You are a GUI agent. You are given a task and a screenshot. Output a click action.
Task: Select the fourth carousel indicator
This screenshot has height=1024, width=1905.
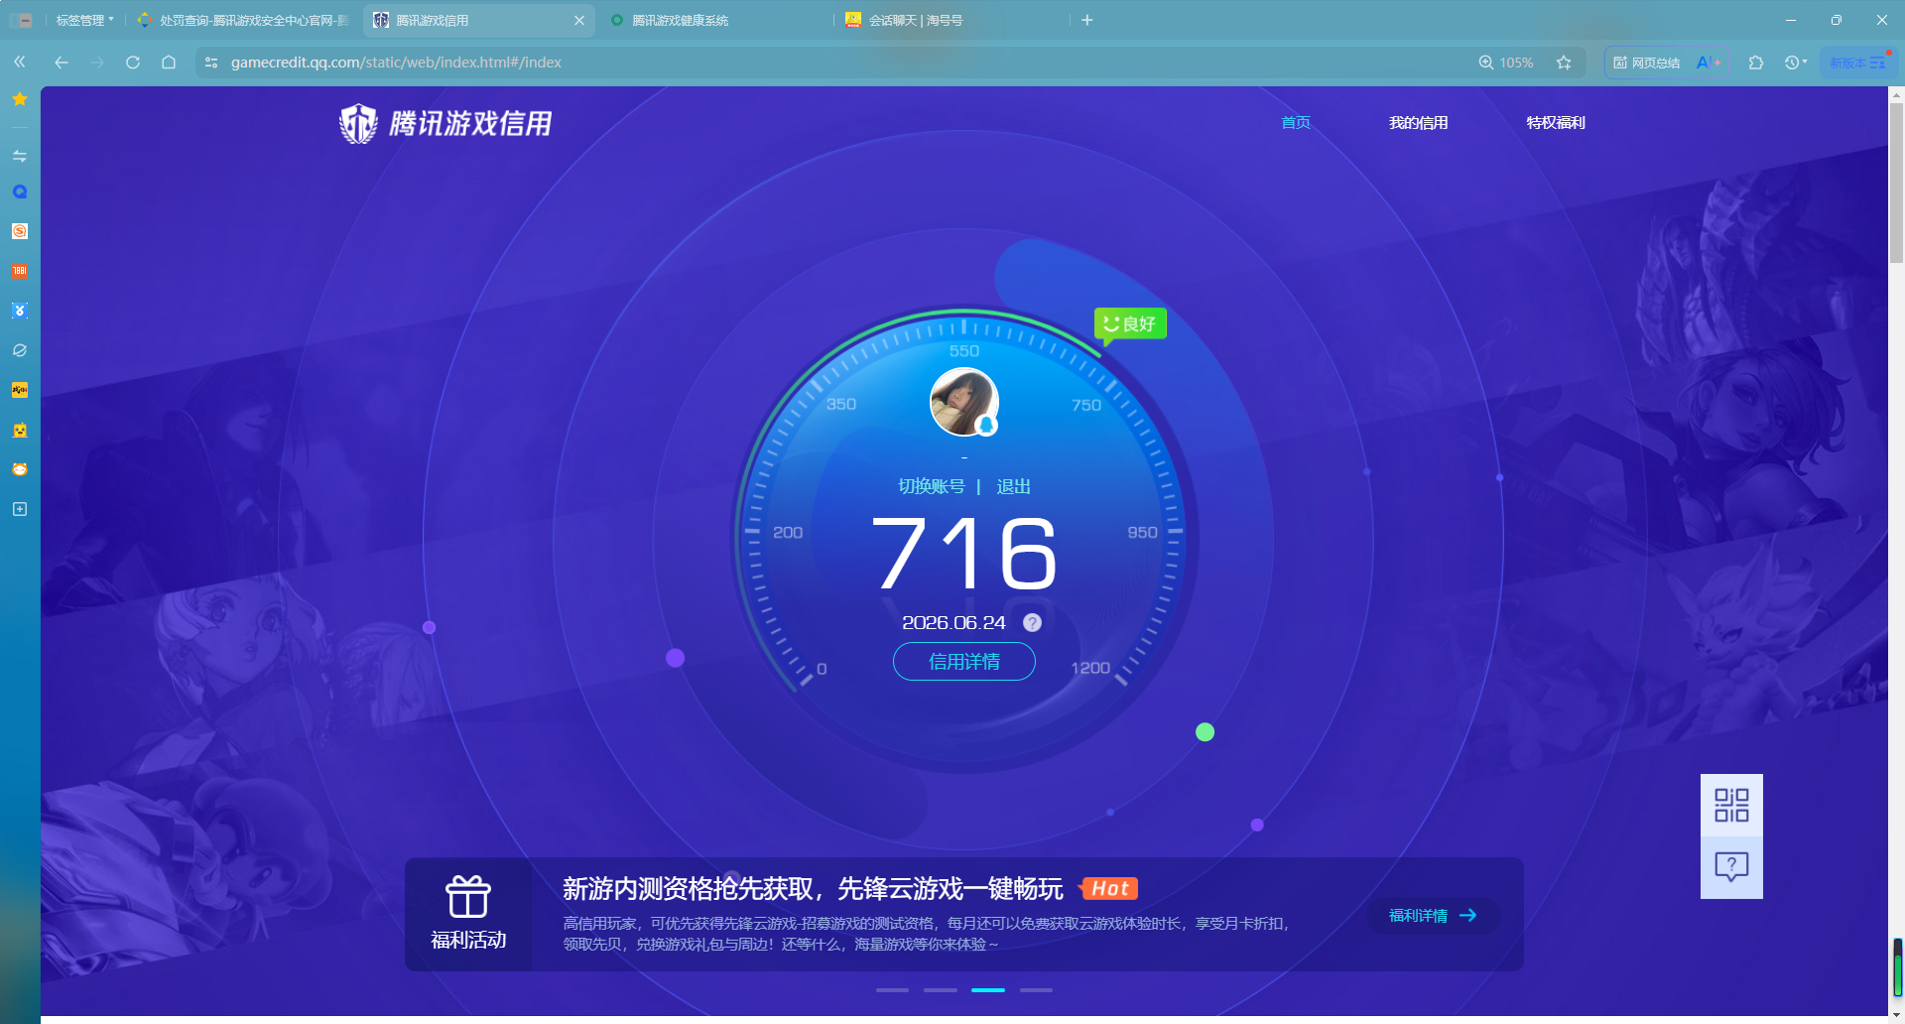(x=1036, y=989)
